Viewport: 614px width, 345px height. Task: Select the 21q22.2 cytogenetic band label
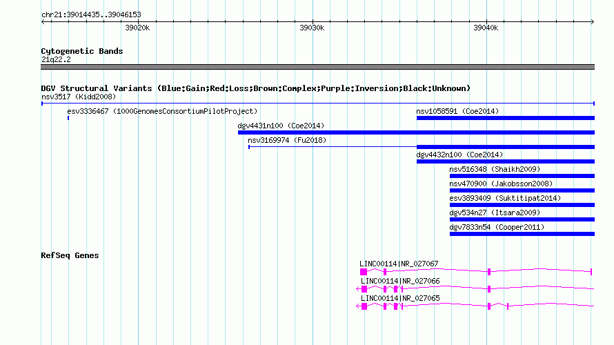click(x=56, y=59)
